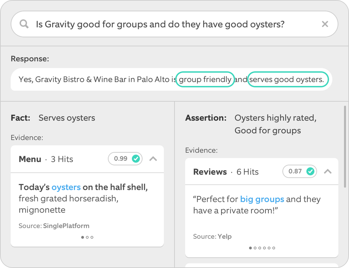Click the magnifying glass search icon
The width and height of the screenshot is (349, 268).
tap(24, 24)
